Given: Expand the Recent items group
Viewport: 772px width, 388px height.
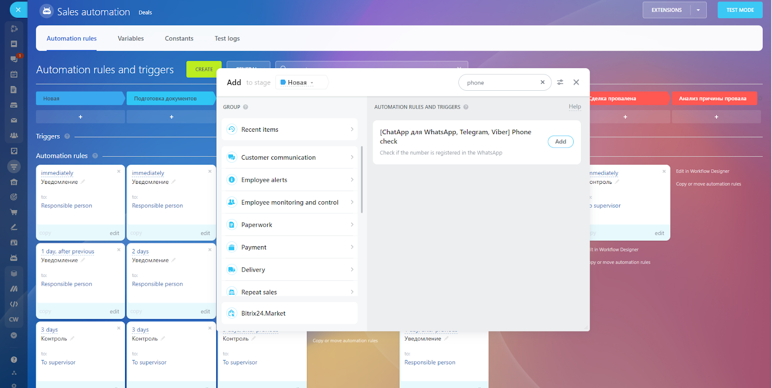Looking at the screenshot, I should [289, 129].
